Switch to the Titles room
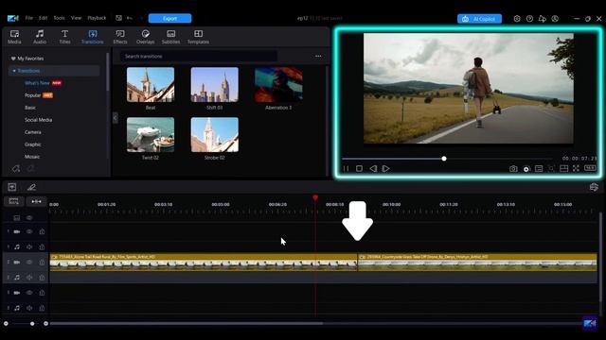 64,37
